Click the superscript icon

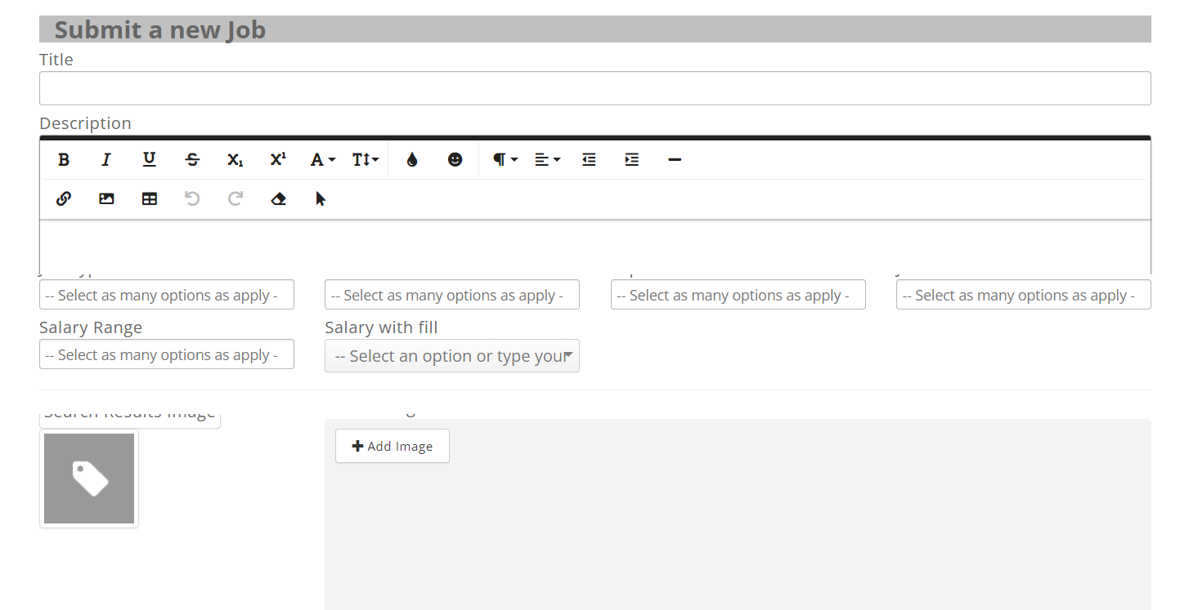coord(278,160)
